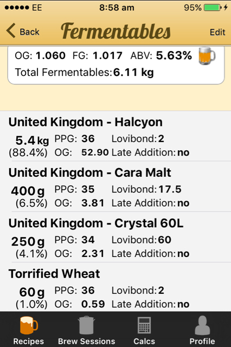Open the Calcs calculator icon
231x347 pixels.
144,325
